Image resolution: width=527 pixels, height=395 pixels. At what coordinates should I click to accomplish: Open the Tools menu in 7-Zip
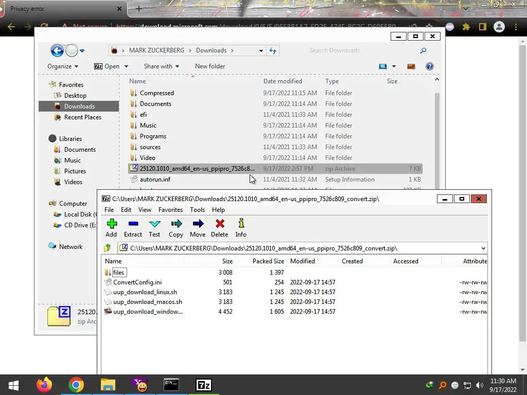(x=197, y=210)
